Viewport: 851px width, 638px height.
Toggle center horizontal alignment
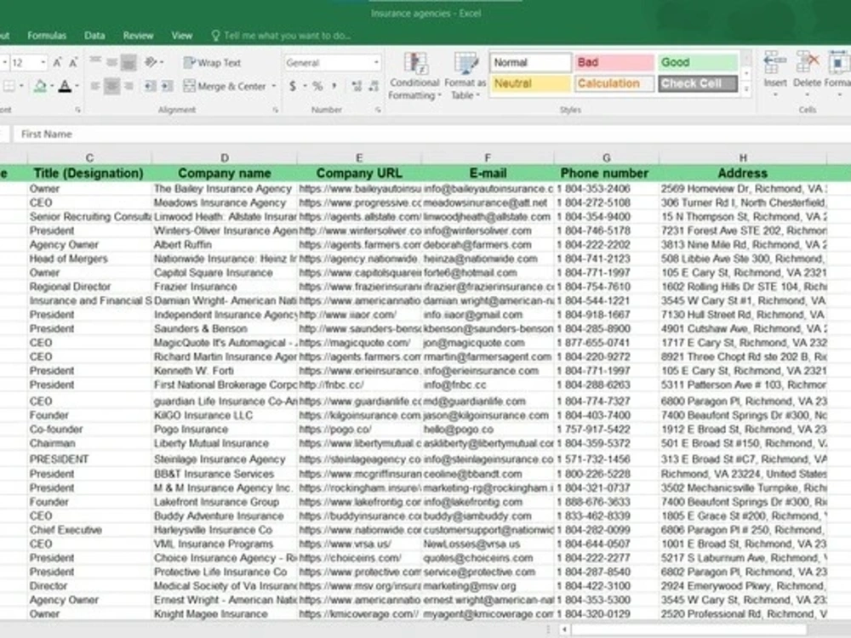pyautogui.click(x=111, y=86)
